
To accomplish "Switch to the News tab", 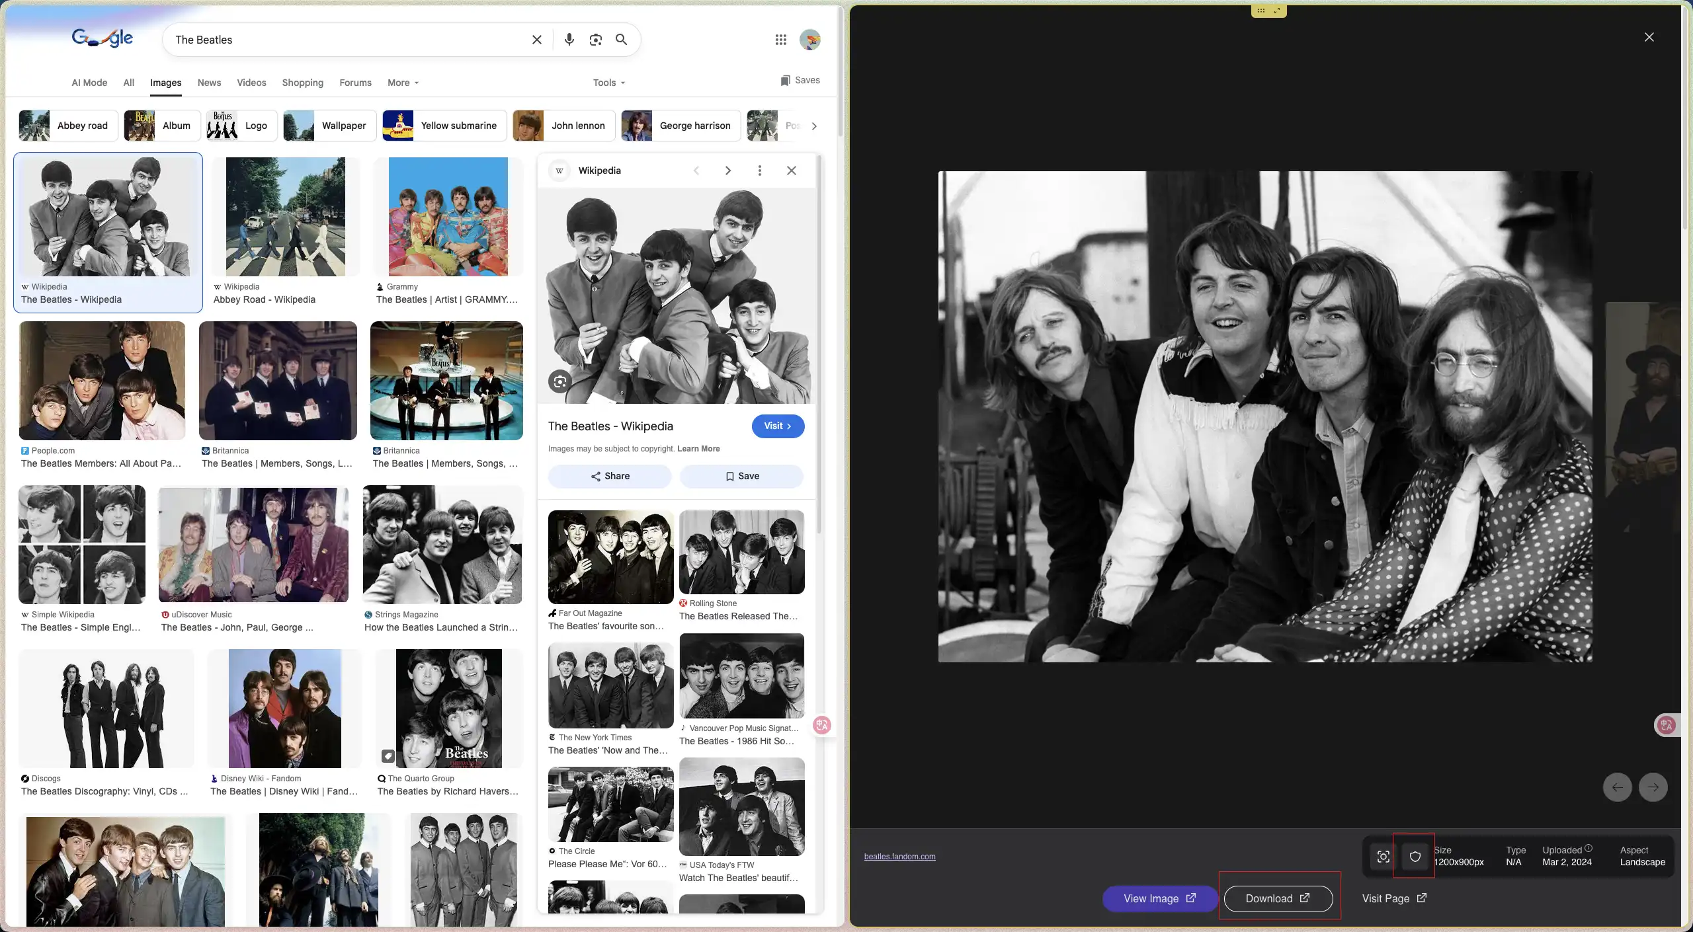I will coord(209,83).
